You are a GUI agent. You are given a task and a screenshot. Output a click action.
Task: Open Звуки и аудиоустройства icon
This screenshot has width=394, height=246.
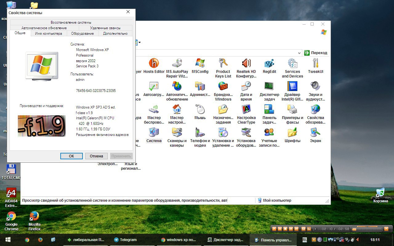316,91
